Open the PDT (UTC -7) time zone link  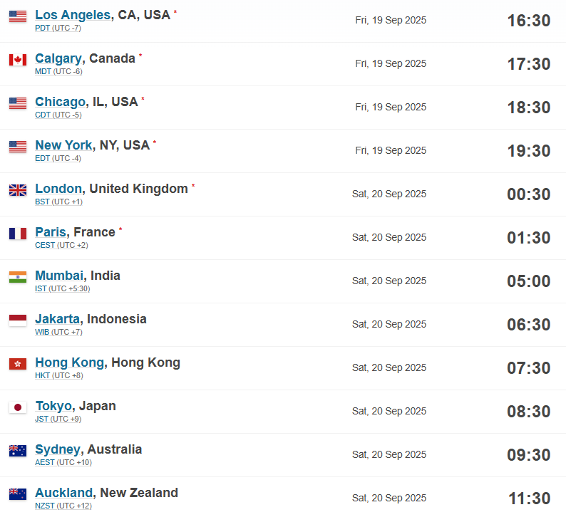[58, 28]
